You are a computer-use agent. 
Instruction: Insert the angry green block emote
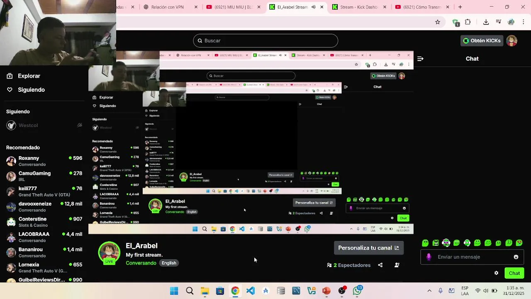[436, 243]
